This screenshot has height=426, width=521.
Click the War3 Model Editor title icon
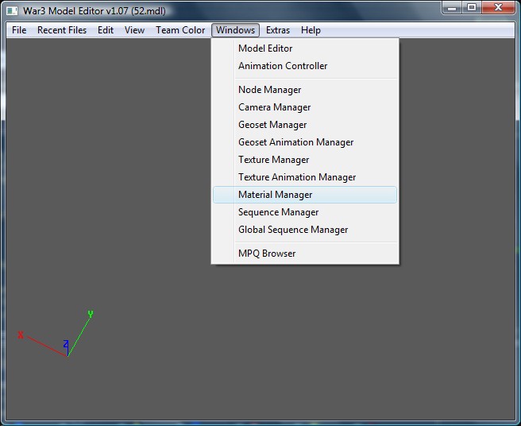tap(12, 11)
